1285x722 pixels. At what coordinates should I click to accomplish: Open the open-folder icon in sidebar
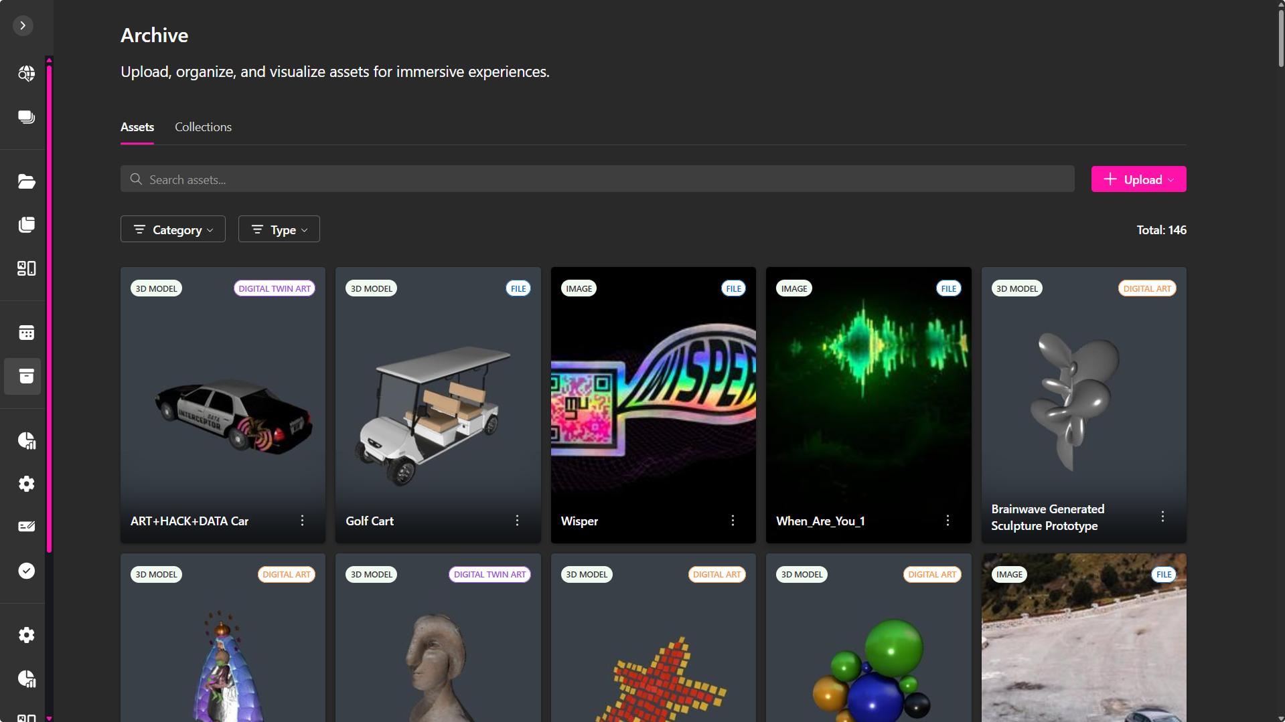[26, 181]
